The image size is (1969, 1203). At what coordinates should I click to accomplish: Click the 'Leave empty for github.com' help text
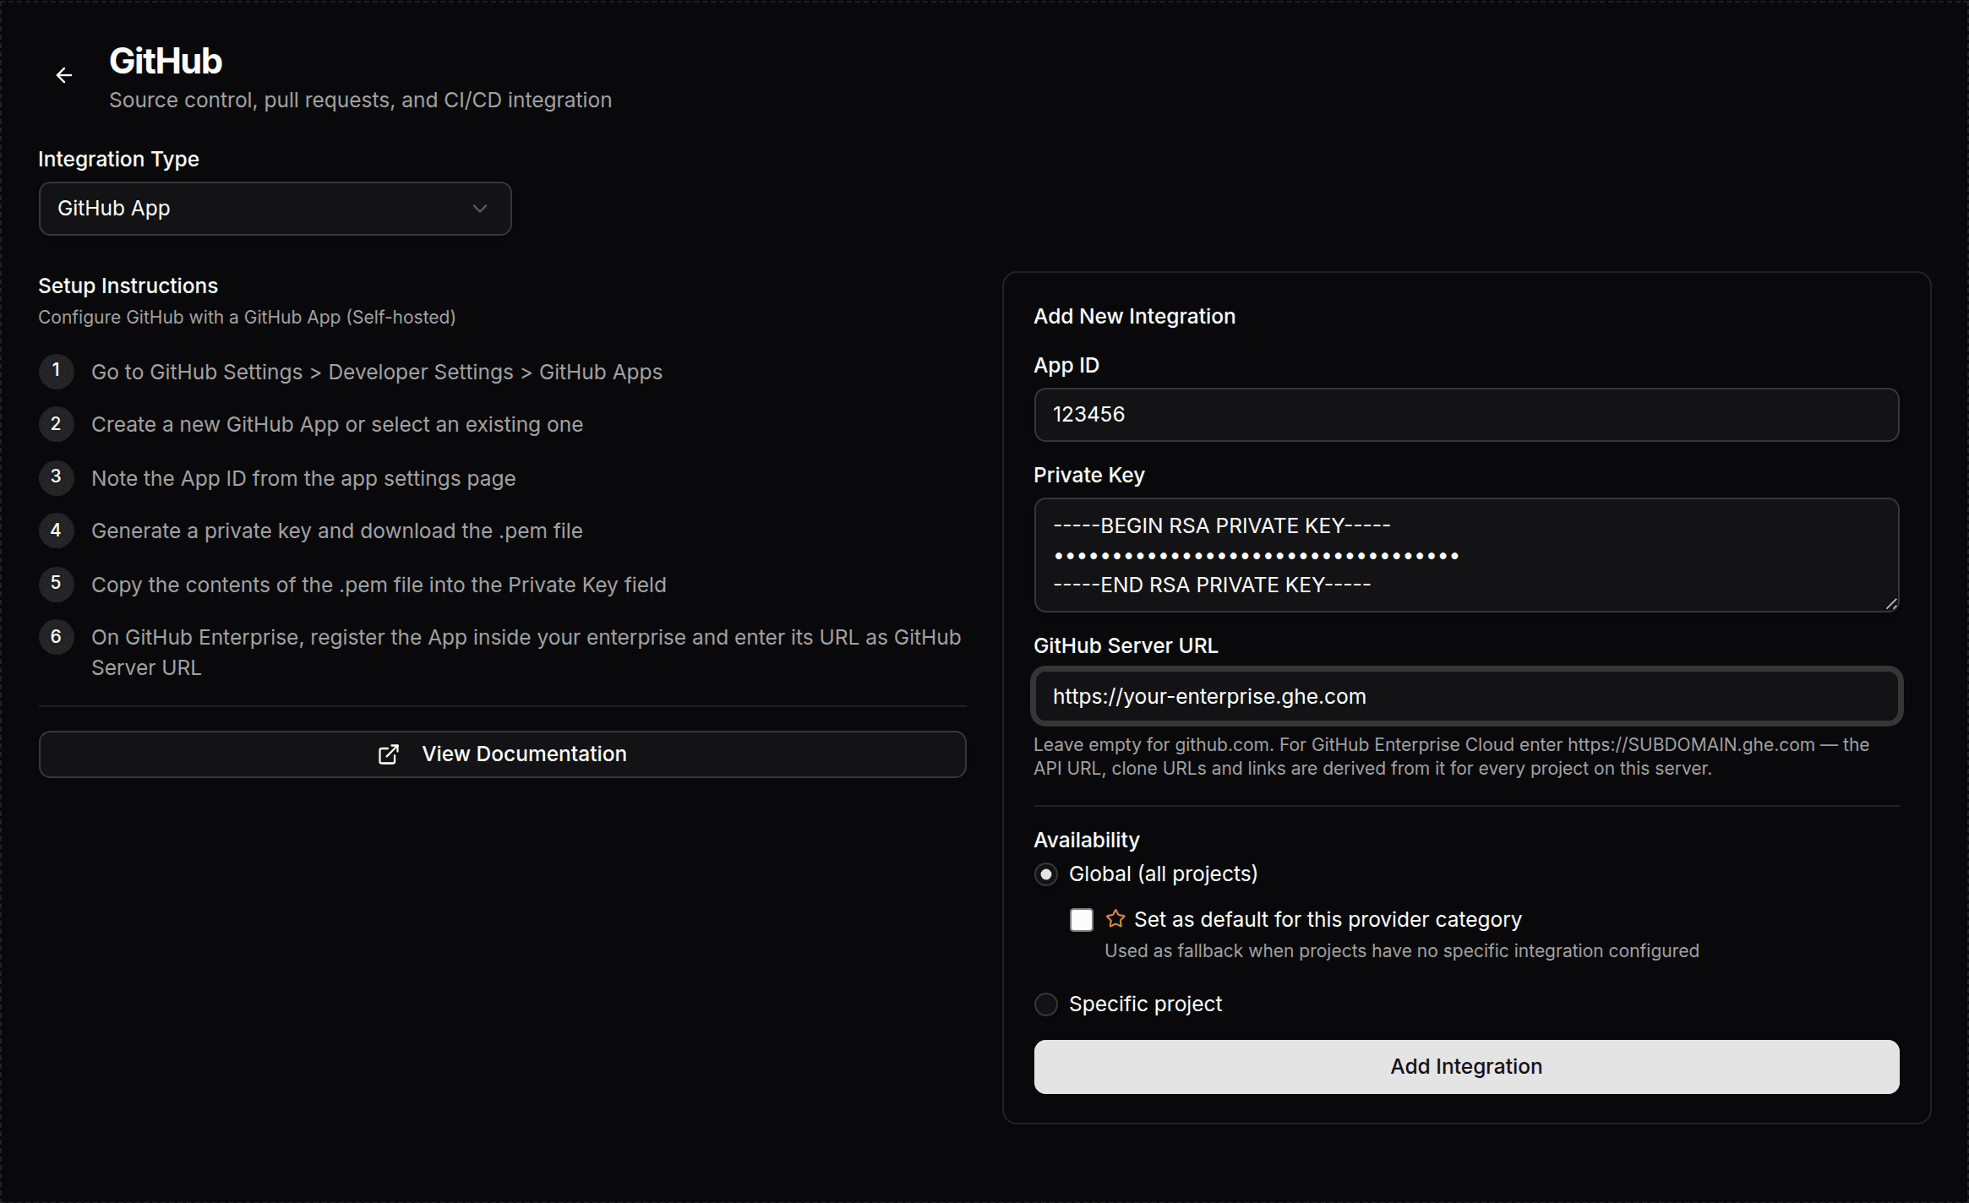pyautogui.click(x=1451, y=757)
